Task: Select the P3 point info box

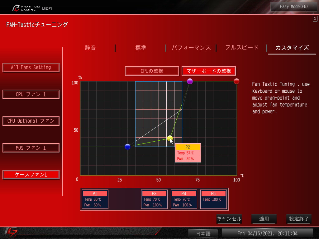Action: (154, 199)
